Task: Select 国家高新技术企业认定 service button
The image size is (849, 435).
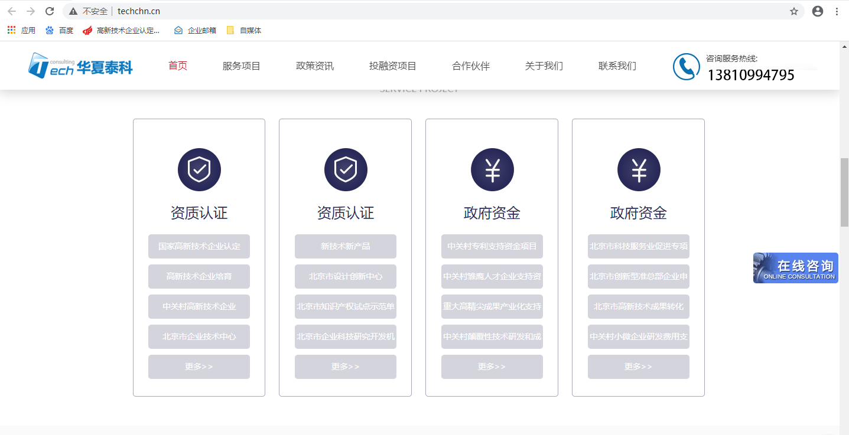Action: [199, 246]
